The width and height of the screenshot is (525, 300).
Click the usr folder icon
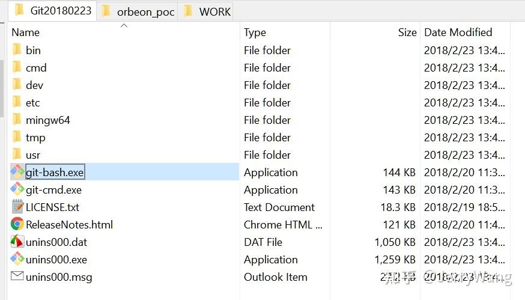[x=17, y=154]
